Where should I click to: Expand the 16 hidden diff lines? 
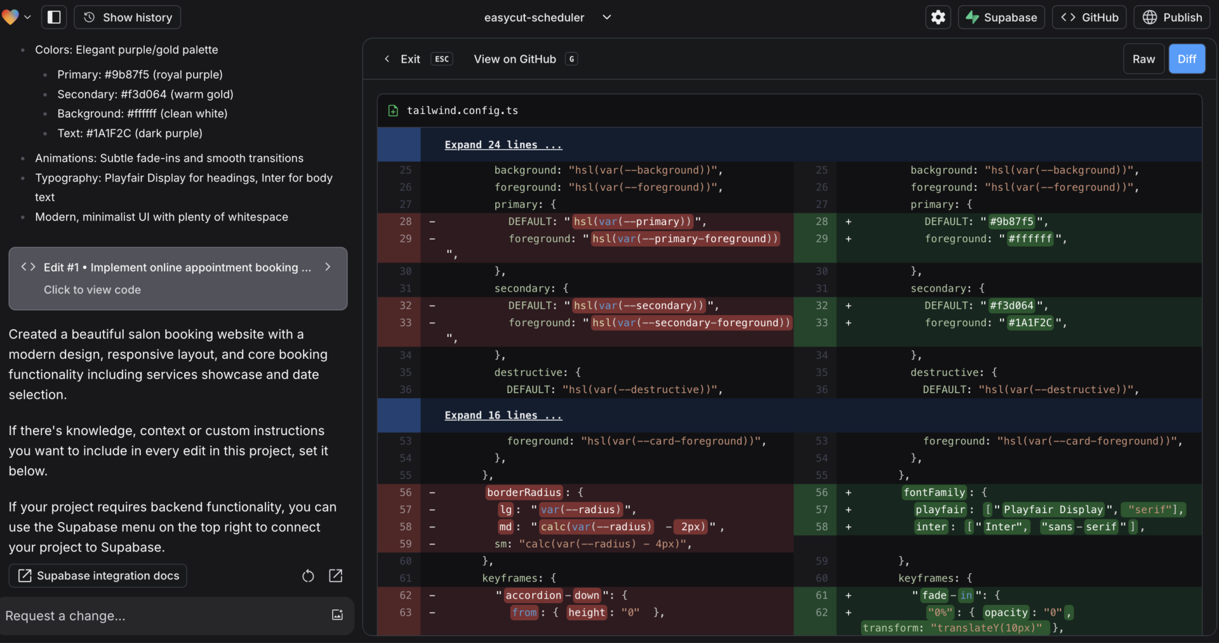coord(503,415)
